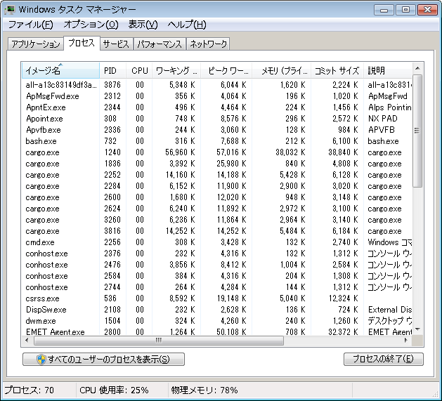Select cargo.exe with PID 2252

[217, 175]
